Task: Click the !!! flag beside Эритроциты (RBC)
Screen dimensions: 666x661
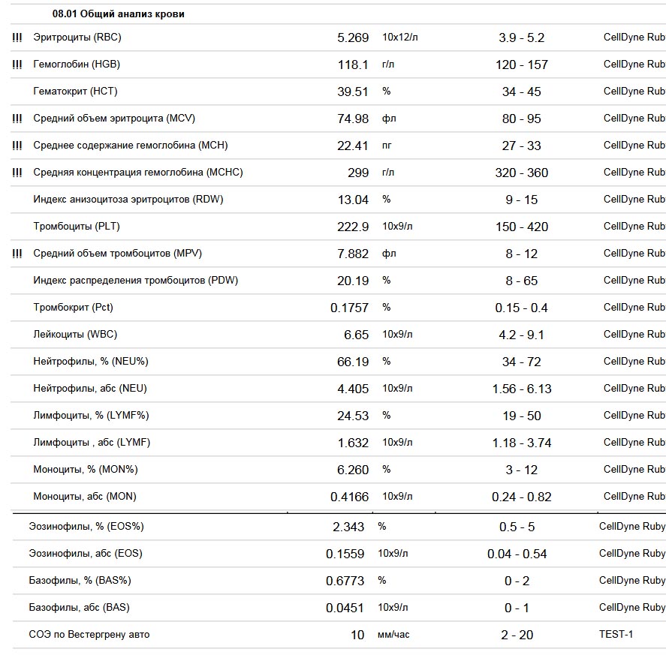Action: click(x=17, y=38)
